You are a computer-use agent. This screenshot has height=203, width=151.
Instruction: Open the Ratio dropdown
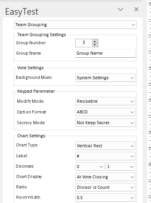pos(105,187)
